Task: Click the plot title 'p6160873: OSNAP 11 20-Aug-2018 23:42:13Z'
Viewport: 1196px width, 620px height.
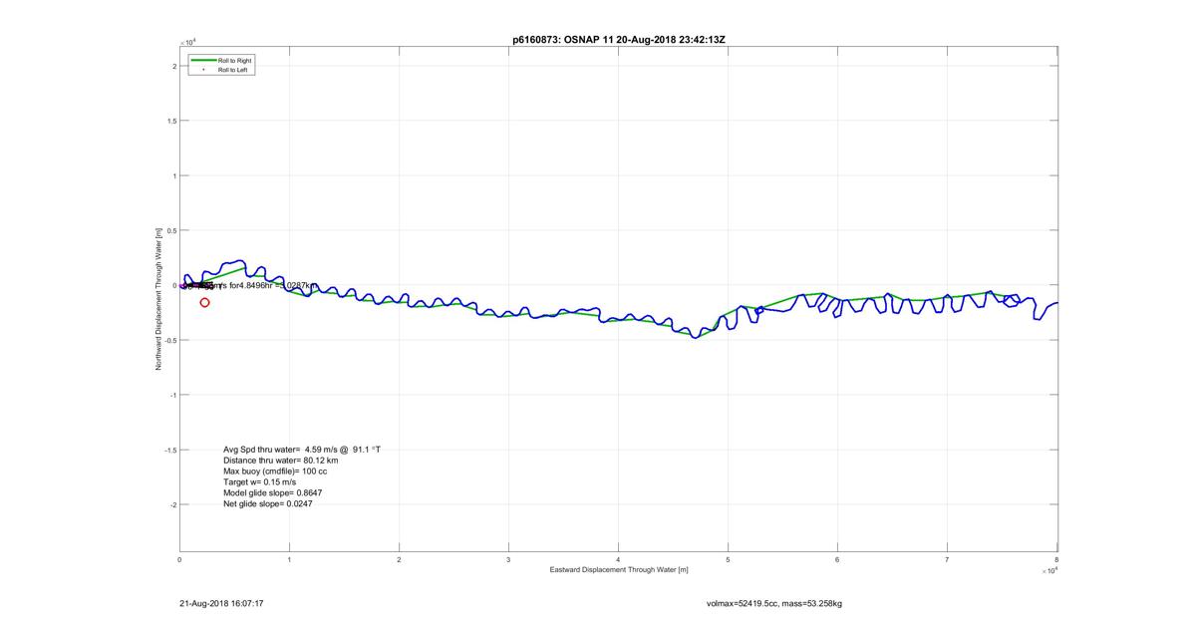Action: tap(617, 39)
